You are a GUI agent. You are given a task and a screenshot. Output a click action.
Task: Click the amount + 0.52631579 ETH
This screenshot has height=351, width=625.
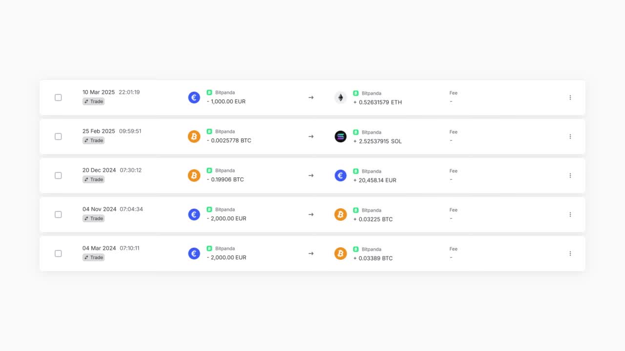377,102
